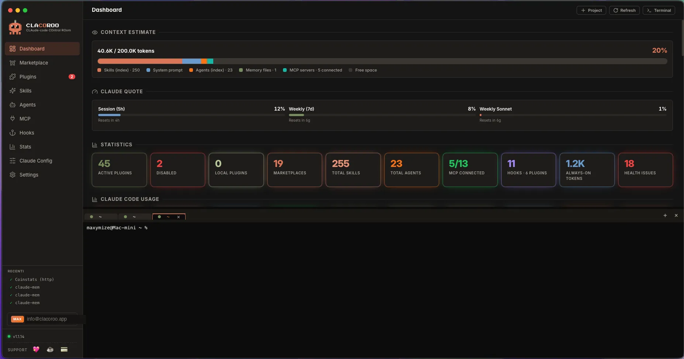Open the Total Skills stat card
Viewport: 684px width, 359px height.
click(x=353, y=170)
